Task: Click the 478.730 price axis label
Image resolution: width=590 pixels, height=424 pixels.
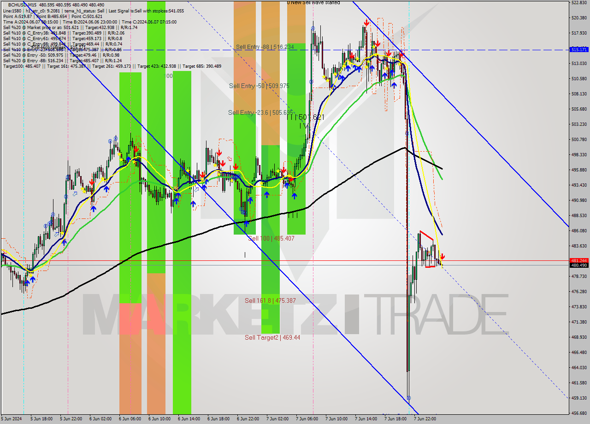Action: click(579, 276)
